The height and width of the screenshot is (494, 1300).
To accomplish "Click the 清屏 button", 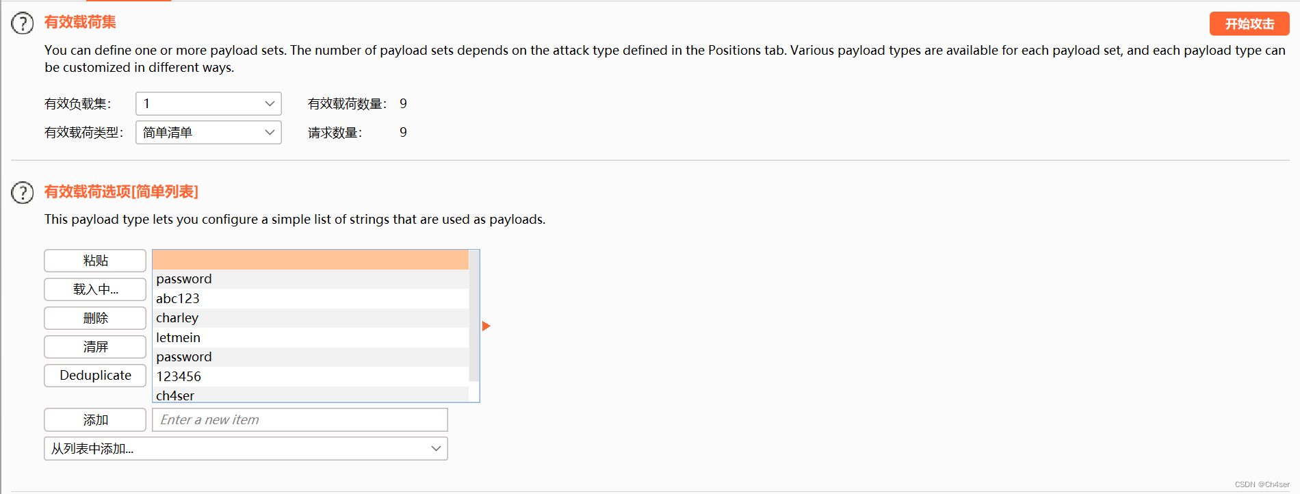I will (94, 347).
